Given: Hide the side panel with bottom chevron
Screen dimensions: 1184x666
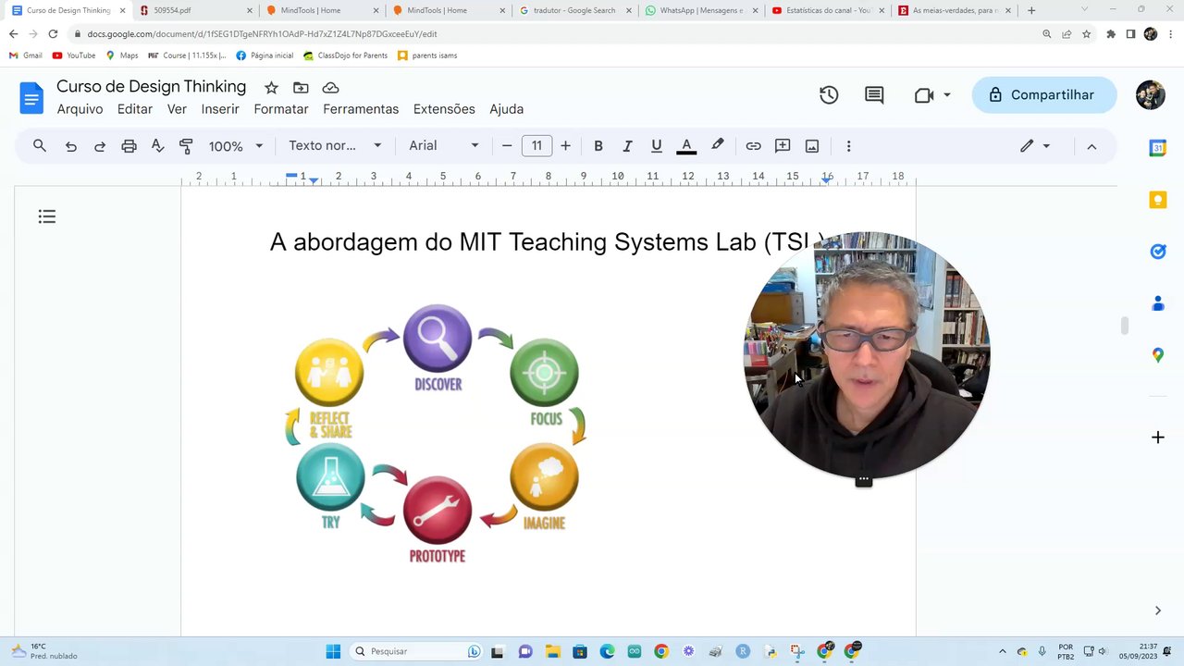Looking at the screenshot, I should coord(1157,610).
